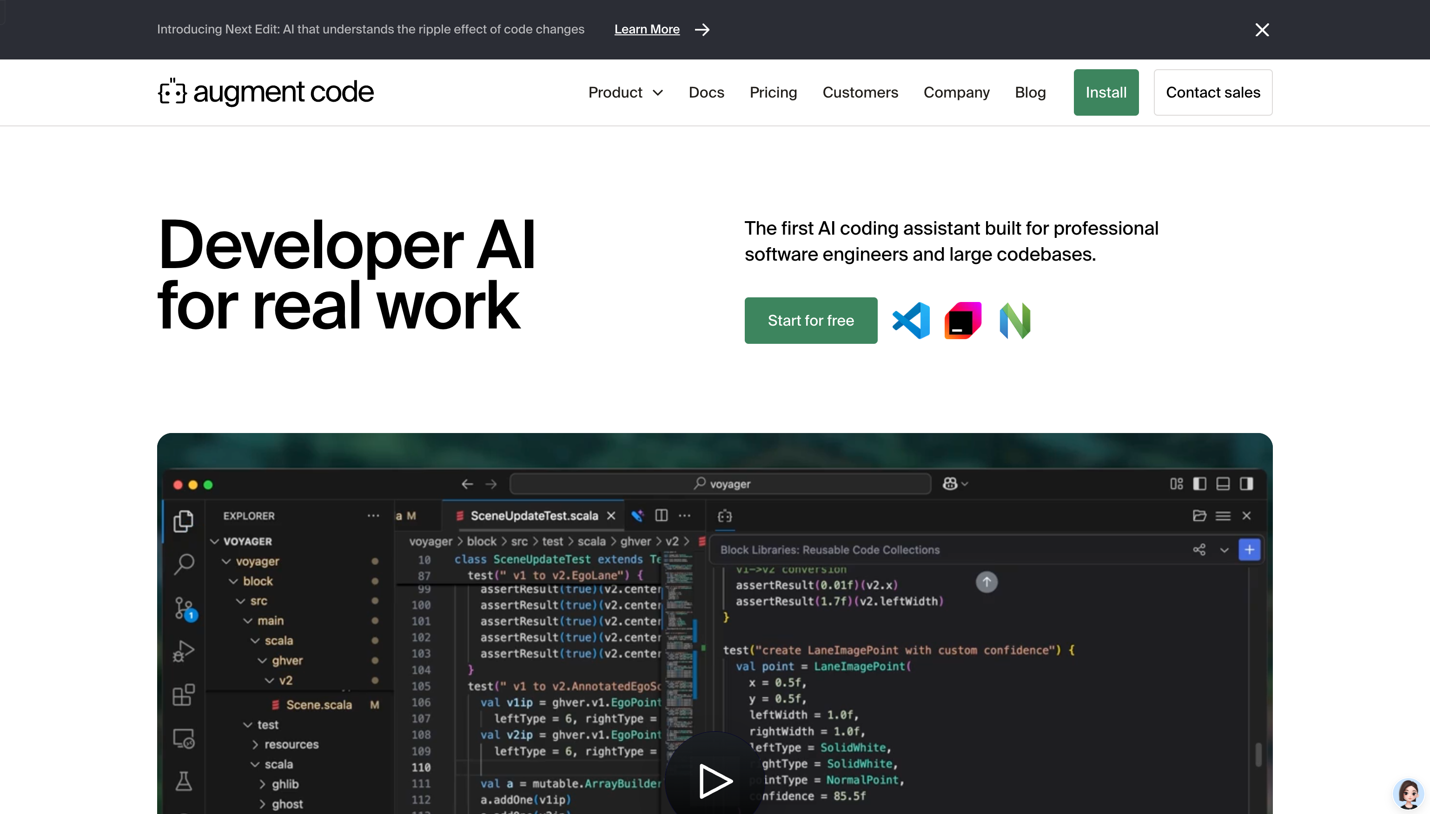
Task: Go to the Pricing page
Action: [773, 92]
